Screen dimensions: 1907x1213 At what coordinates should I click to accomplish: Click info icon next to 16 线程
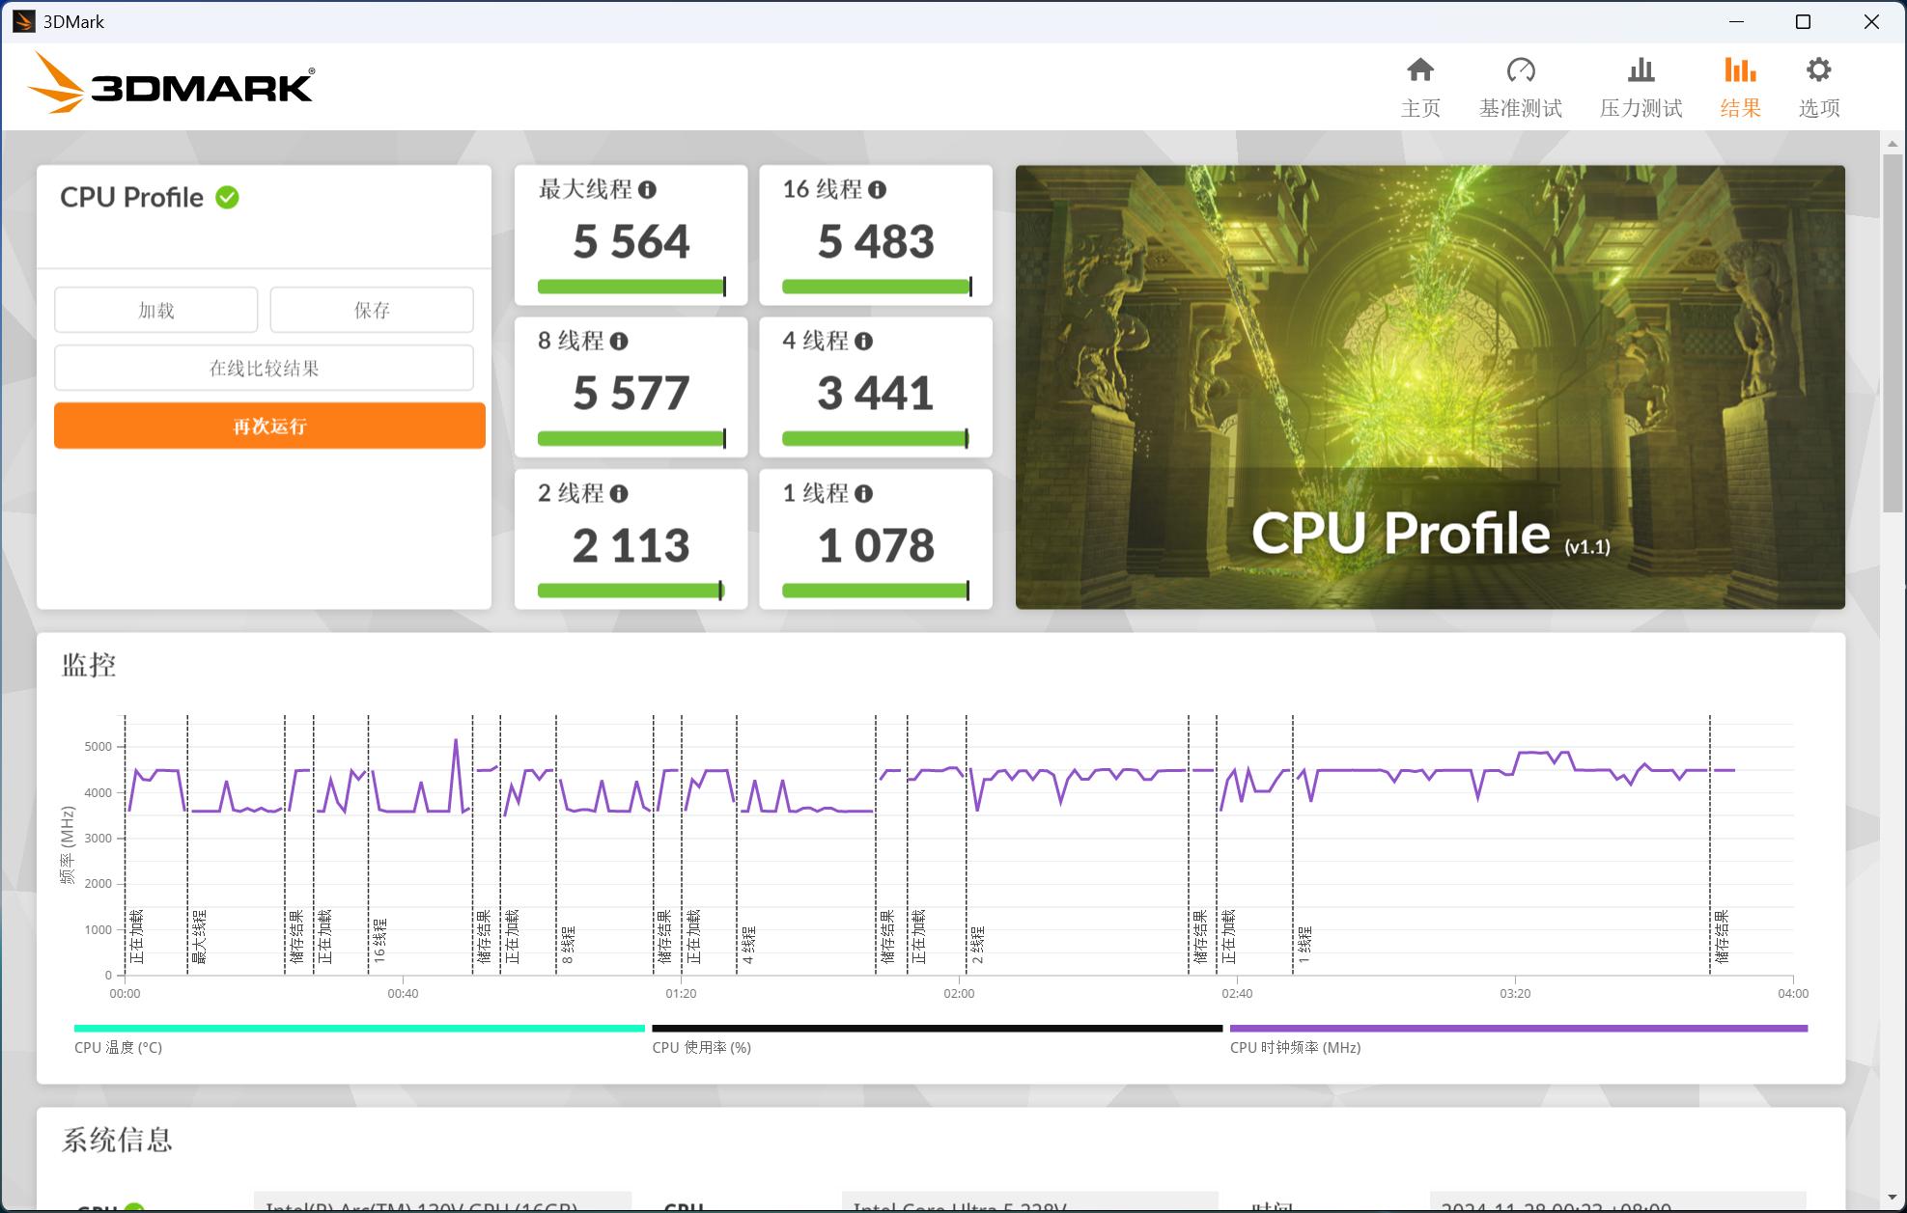pyautogui.click(x=877, y=190)
